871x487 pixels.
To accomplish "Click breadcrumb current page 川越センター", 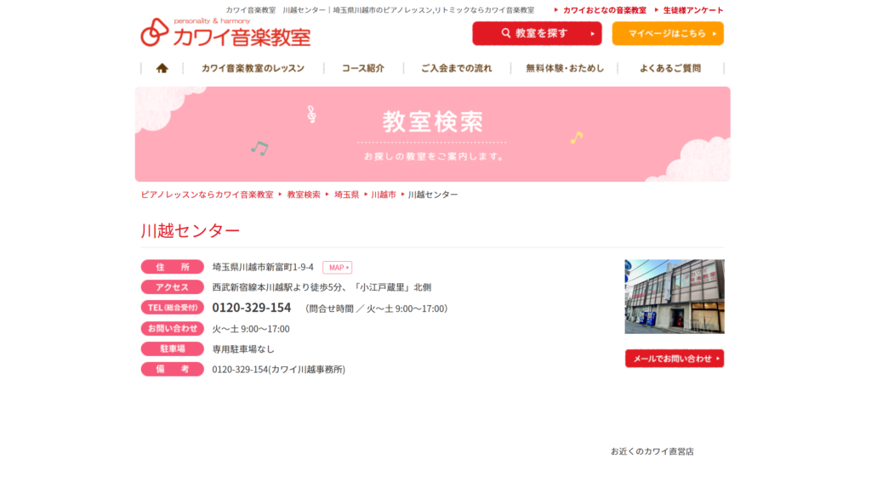I will click(433, 195).
